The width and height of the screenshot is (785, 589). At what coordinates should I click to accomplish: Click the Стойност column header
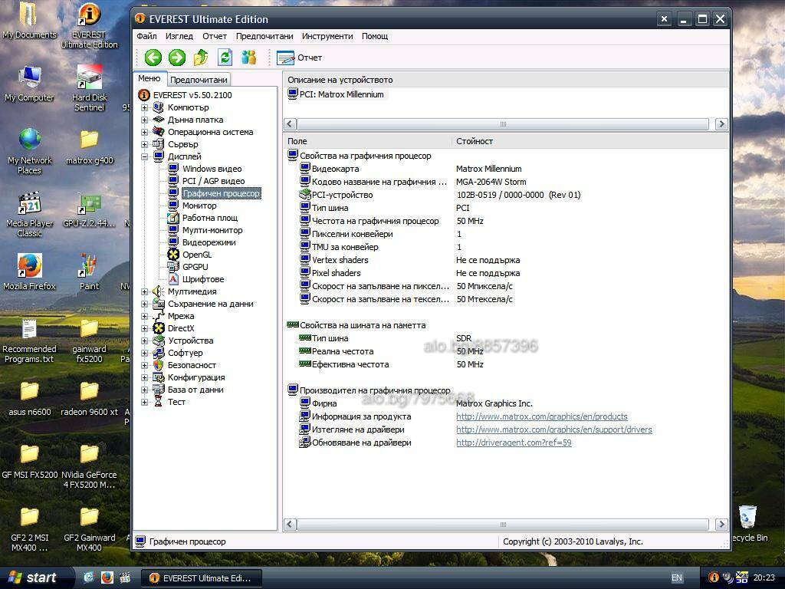click(x=590, y=141)
